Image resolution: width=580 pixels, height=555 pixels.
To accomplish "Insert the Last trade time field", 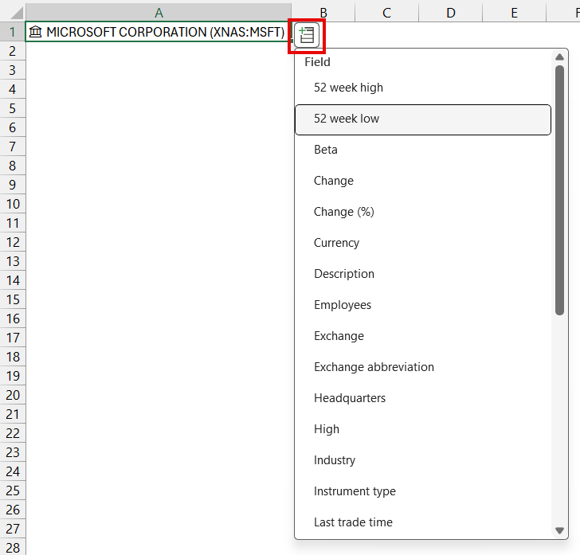I will tap(423, 522).
